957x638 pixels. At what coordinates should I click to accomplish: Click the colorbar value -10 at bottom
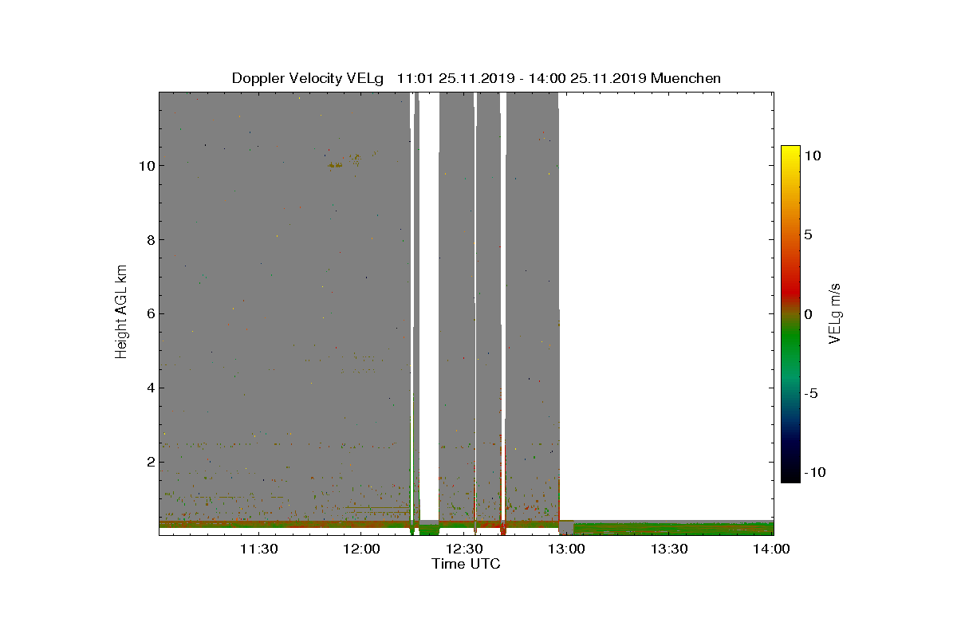816,472
